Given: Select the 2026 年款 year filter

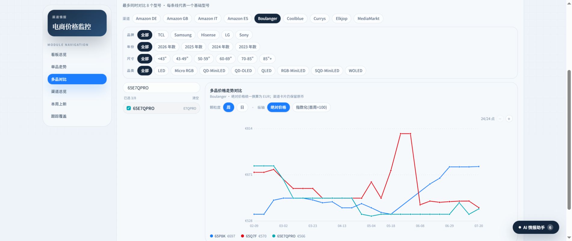Looking at the screenshot, I should [x=167, y=47].
